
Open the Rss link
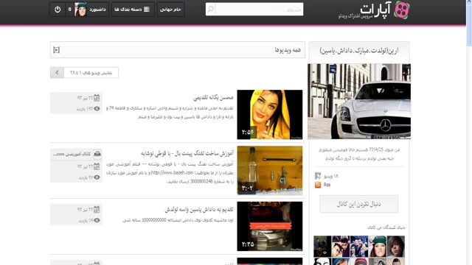(327, 185)
